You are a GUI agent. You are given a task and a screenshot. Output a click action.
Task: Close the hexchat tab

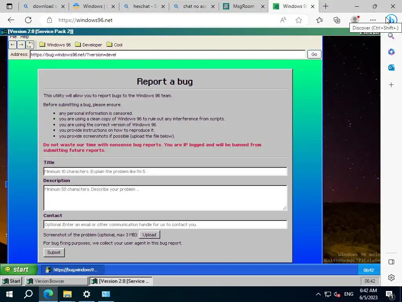point(163,7)
